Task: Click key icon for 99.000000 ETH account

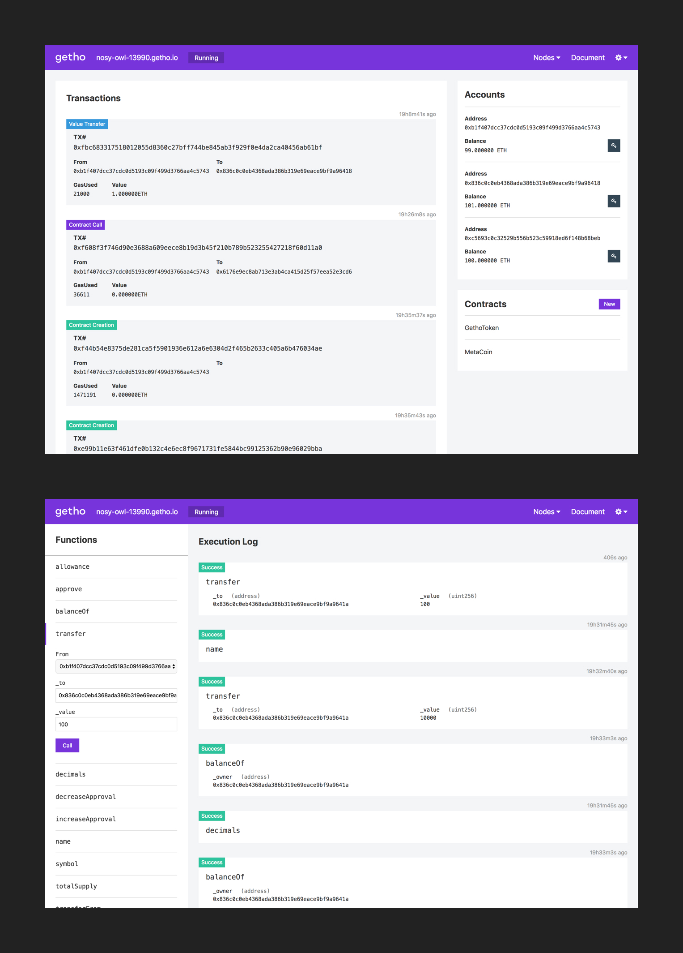Action: point(613,146)
